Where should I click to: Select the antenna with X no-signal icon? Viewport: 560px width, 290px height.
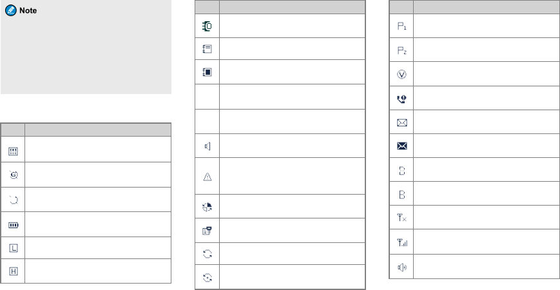401,218
